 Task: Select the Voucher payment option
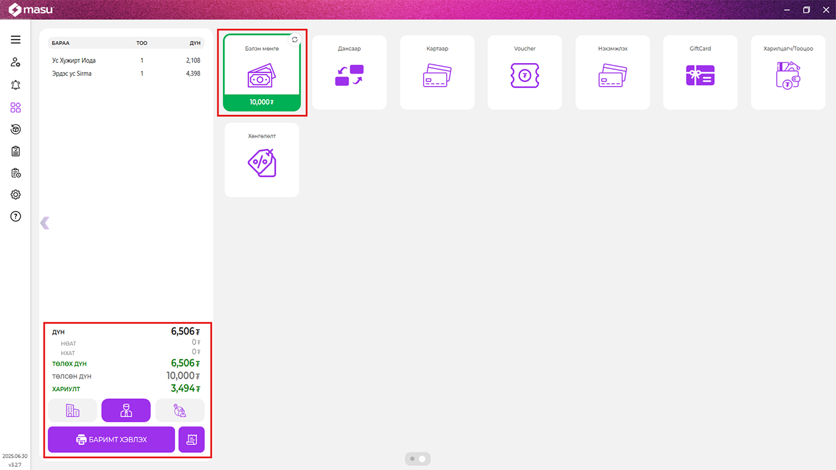pos(524,73)
